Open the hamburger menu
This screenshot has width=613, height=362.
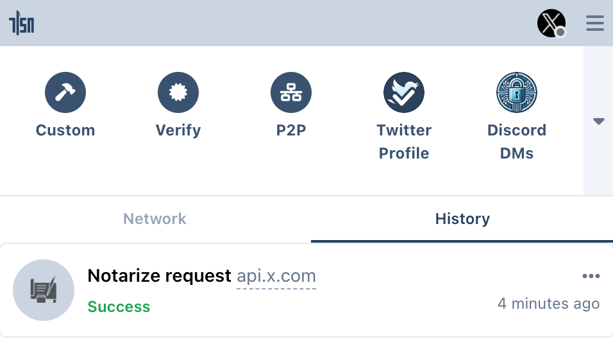[595, 24]
